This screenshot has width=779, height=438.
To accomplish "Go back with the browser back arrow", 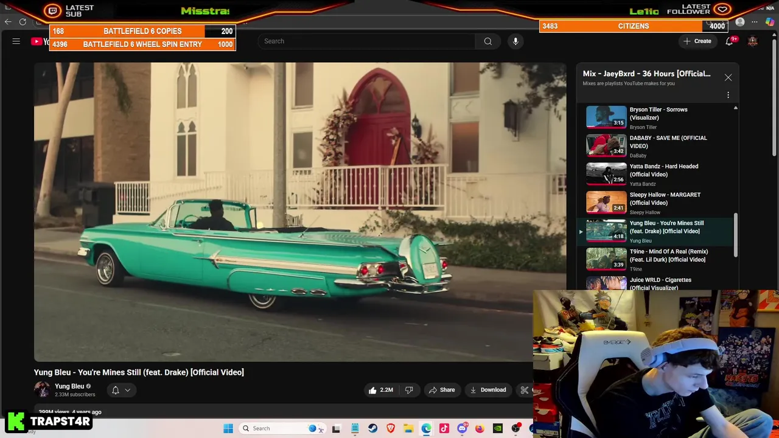I will click(x=8, y=22).
